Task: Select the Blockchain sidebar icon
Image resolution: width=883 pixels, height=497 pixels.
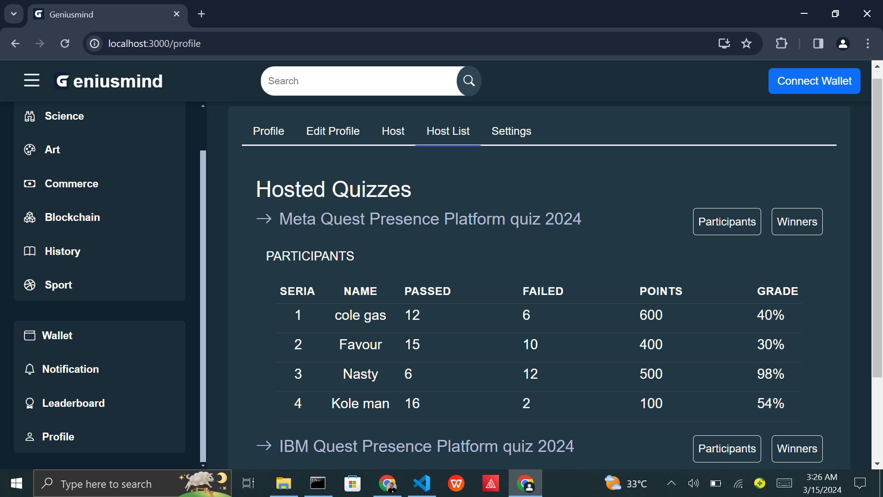Action: coord(30,217)
